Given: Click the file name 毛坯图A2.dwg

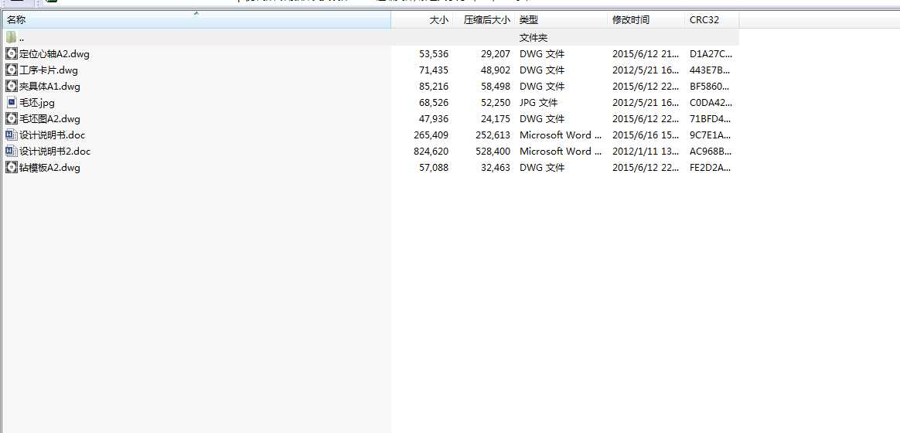Looking at the screenshot, I should (50, 119).
